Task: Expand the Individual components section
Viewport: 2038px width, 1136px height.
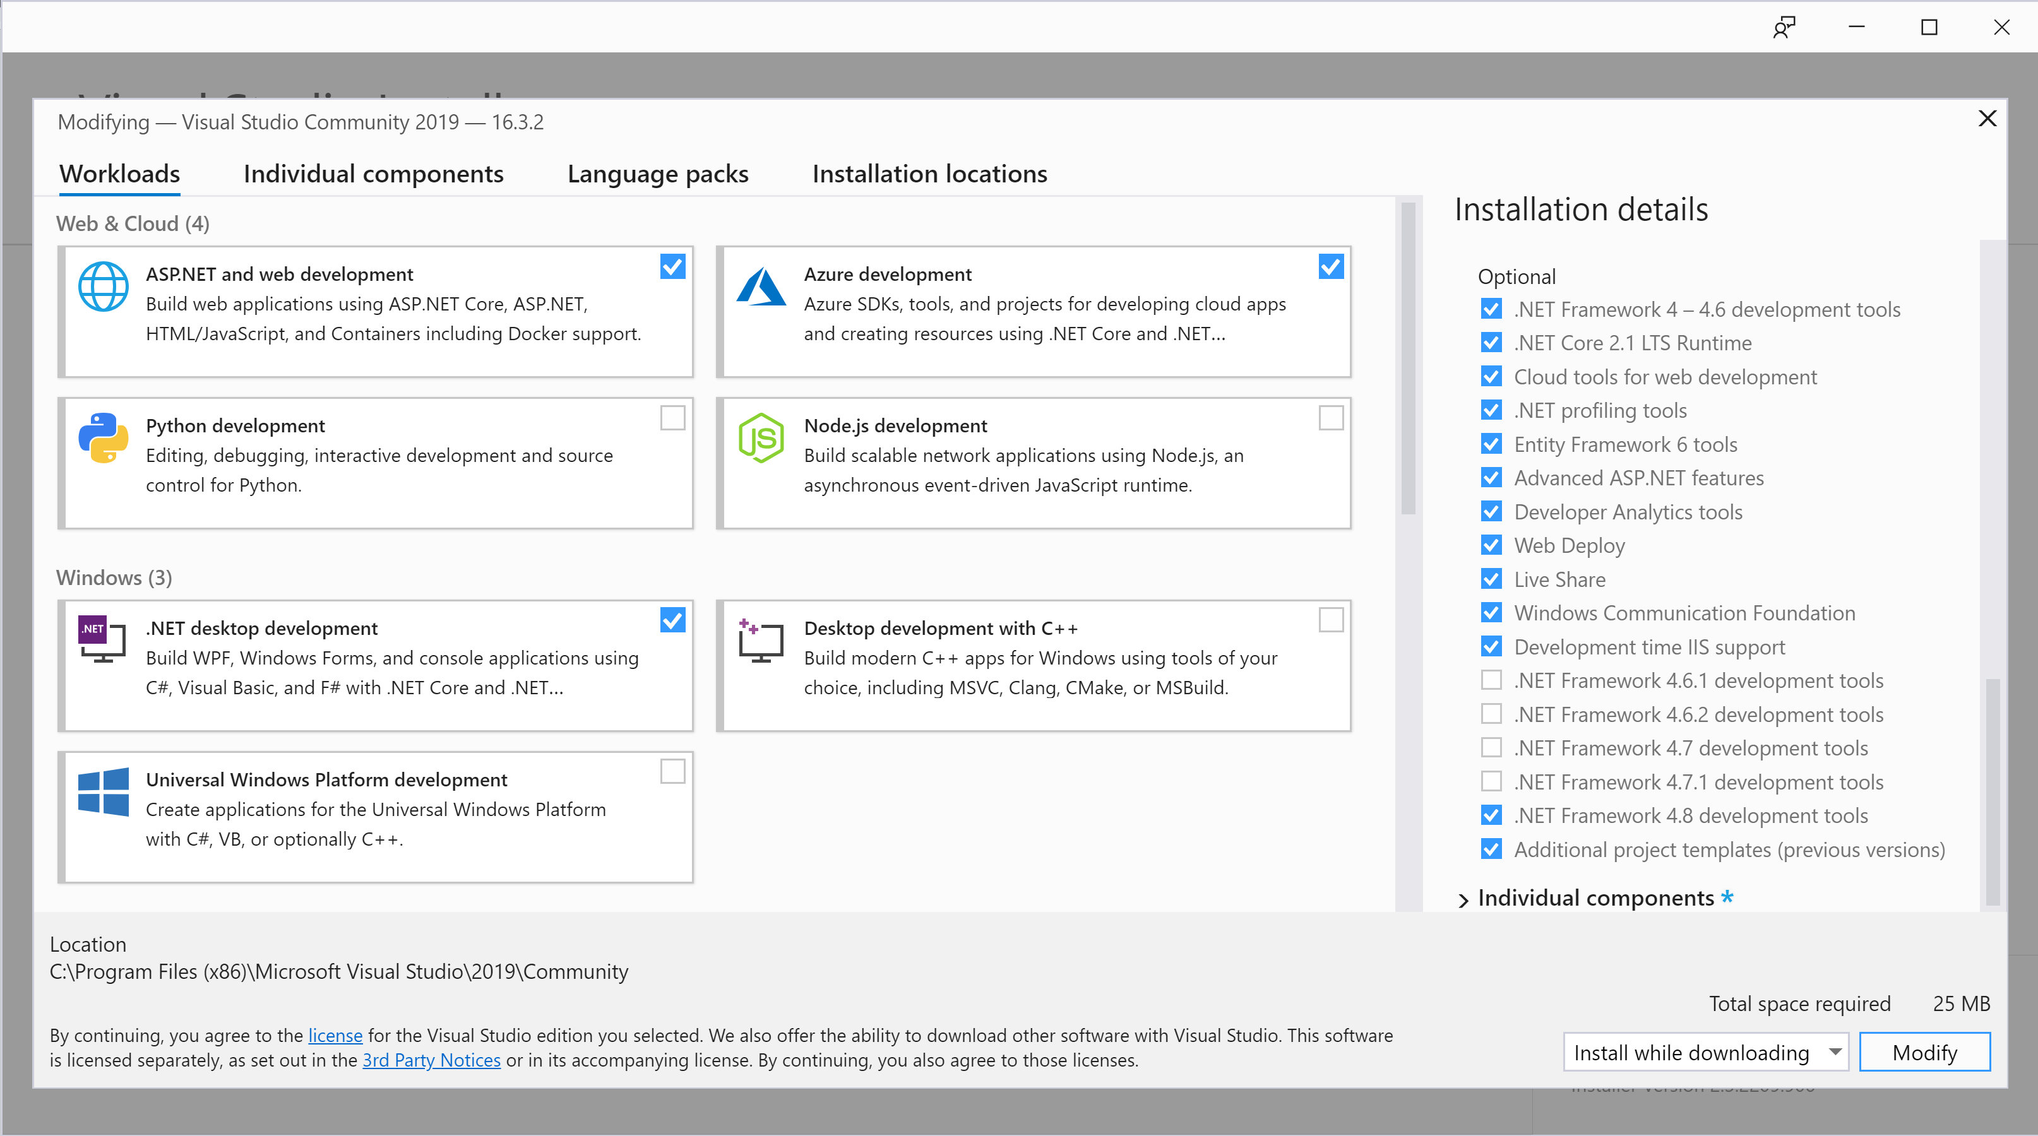Action: (1463, 899)
